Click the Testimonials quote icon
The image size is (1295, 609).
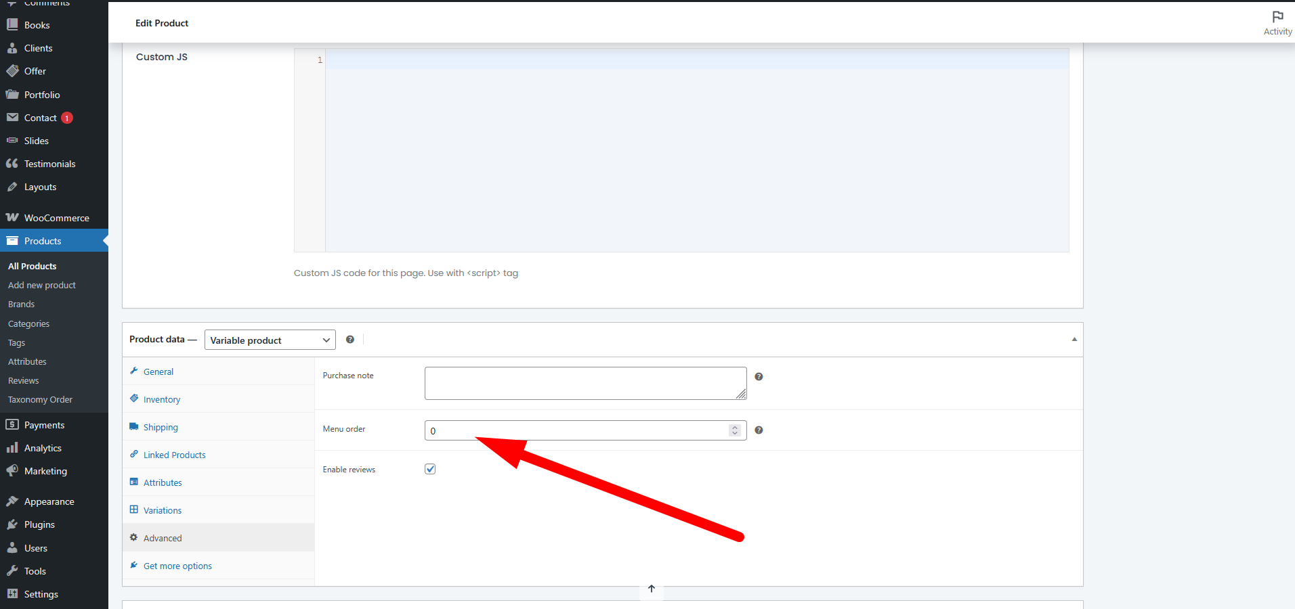12,164
